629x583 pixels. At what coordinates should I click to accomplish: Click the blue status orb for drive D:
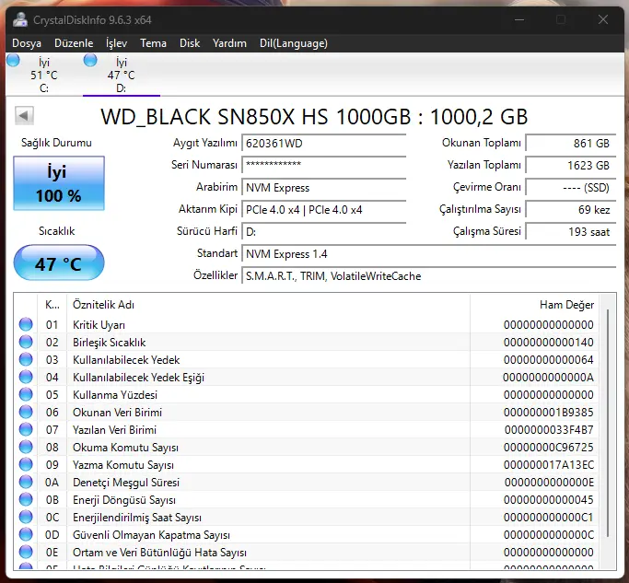[x=90, y=60]
